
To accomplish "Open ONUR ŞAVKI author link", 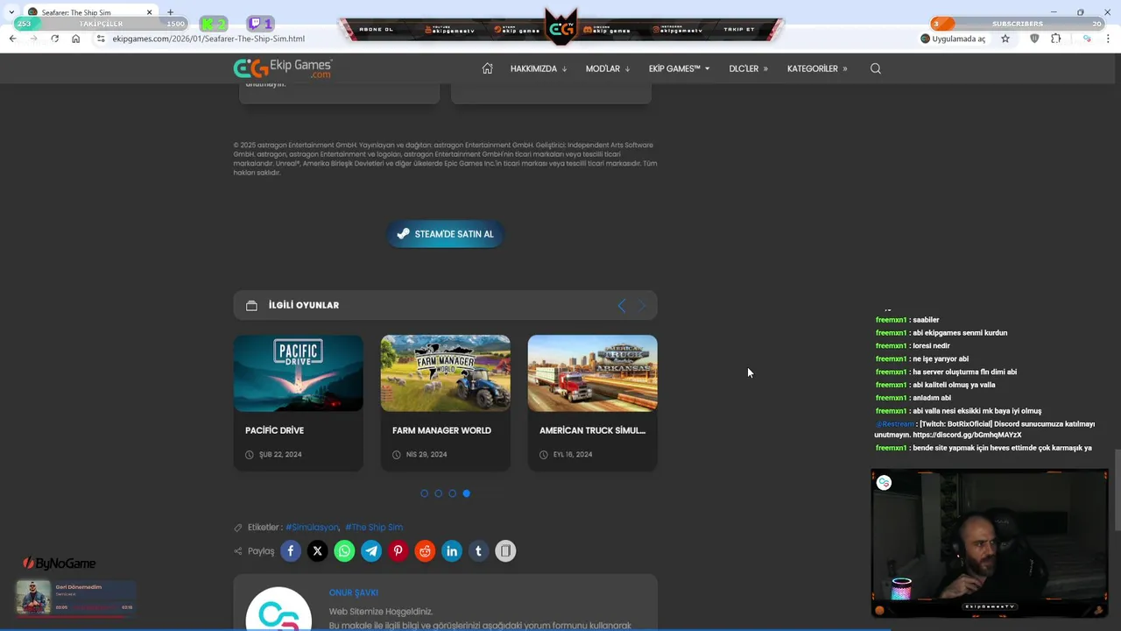I will click(x=354, y=593).
